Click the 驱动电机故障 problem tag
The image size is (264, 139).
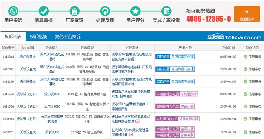[x=189, y=119]
